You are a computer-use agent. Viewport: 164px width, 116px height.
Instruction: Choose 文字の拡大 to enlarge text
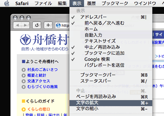[x=111, y=103]
